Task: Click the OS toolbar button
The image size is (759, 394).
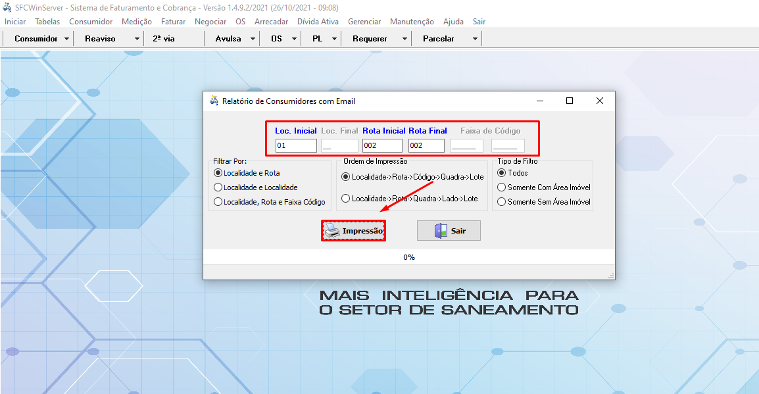Action: point(277,38)
